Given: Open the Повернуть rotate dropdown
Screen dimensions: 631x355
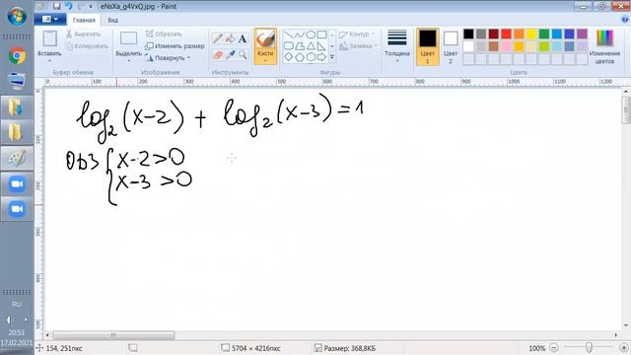Looking at the screenshot, I should (168, 58).
